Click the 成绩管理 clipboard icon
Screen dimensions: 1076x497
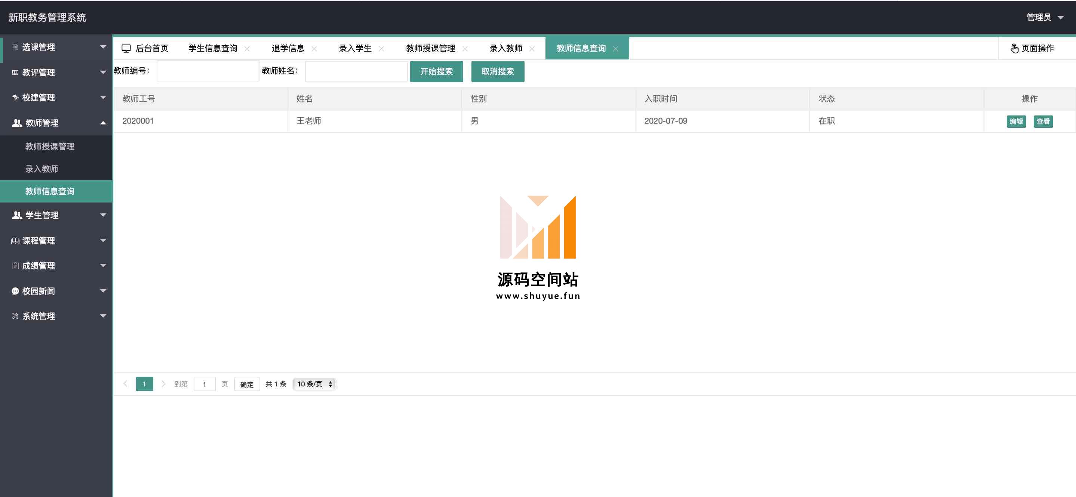15,266
